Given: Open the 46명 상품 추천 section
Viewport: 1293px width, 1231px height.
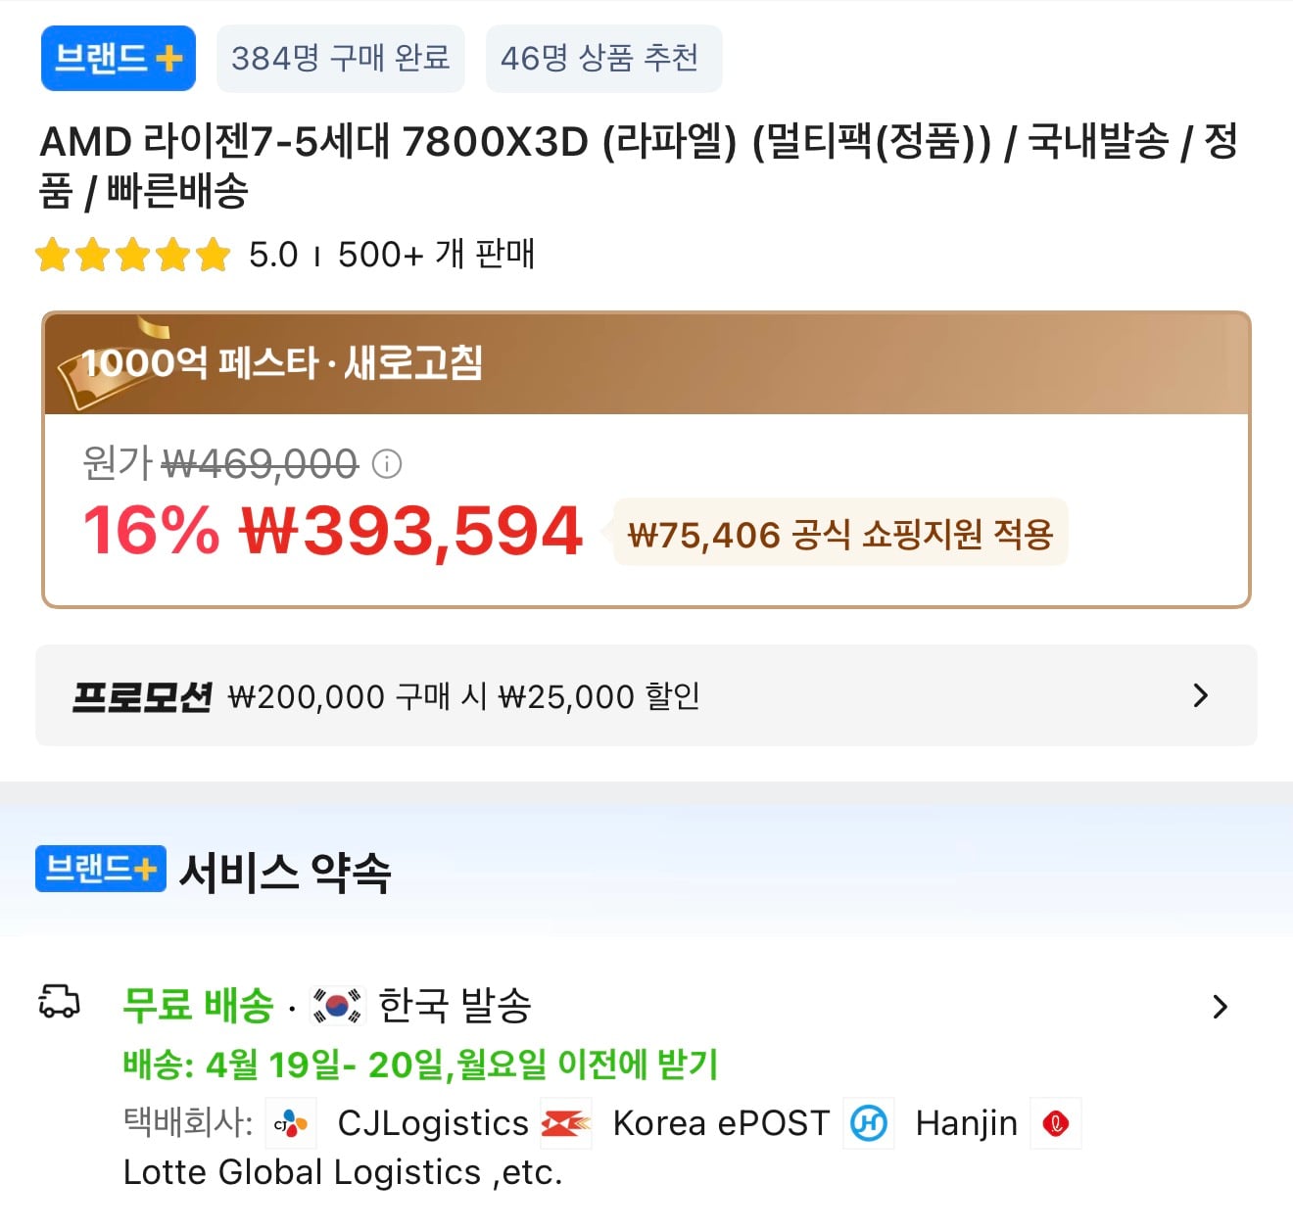Looking at the screenshot, I should [602, 58].
